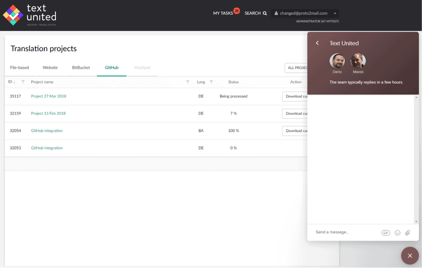Viewport: 422px width, 268px height.
Task: Click Dario's avatar in chat
Action: [337, 61]
